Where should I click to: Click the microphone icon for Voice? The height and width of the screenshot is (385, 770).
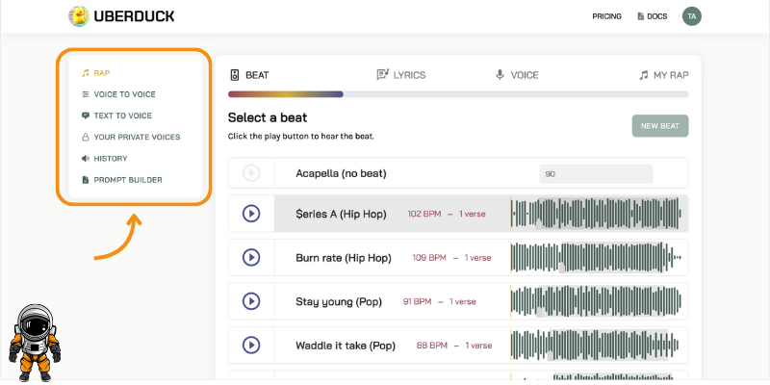500,75
